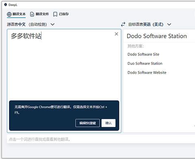Expand the target language dropdown chevron
Screen dimensions: 195x159
pos(169,24)
